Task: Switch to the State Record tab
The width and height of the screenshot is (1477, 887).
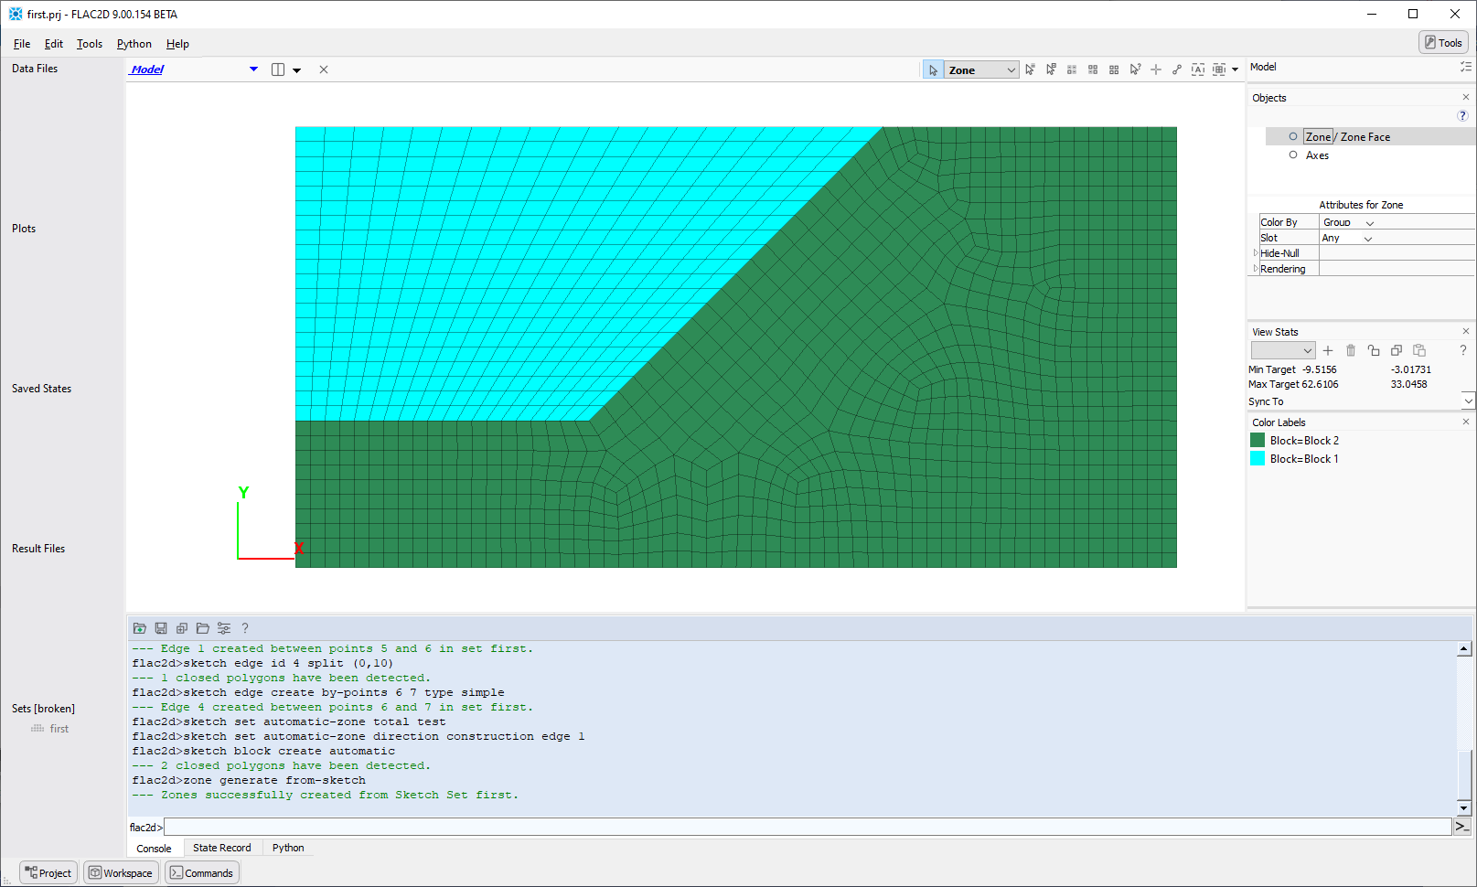Action: (x=221, y=848)
